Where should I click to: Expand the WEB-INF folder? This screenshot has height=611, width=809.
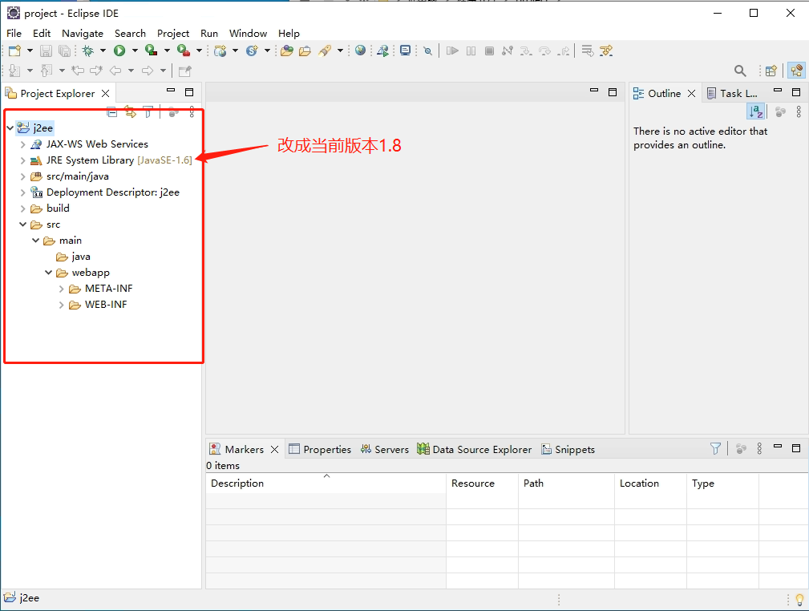(62, 305)
